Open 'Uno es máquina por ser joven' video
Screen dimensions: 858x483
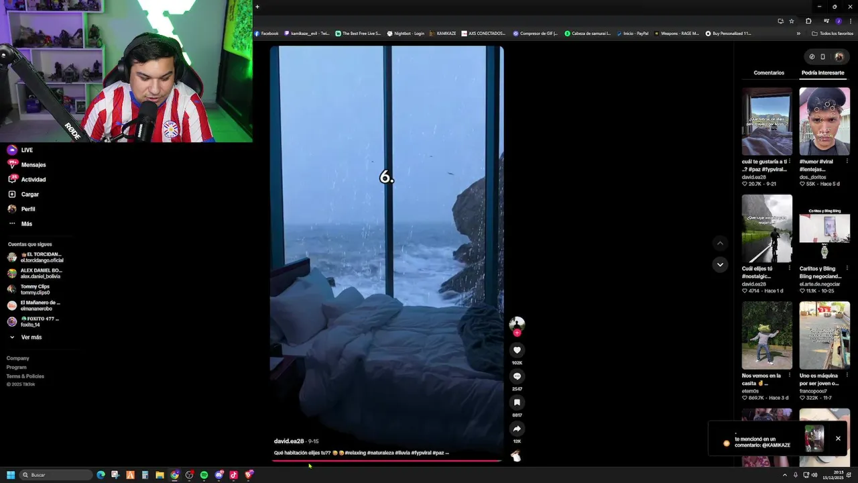click(824, 335)
